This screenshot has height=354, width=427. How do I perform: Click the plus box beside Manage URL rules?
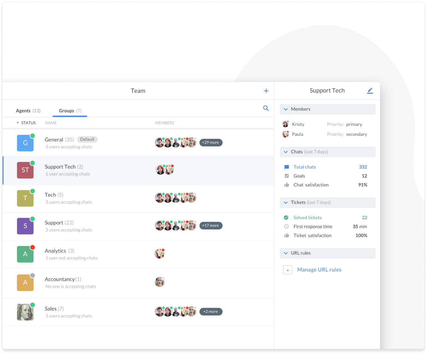tap(288, 270)
